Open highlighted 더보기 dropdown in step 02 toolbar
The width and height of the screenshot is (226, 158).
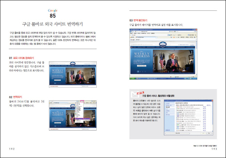(x=82, y=101)
